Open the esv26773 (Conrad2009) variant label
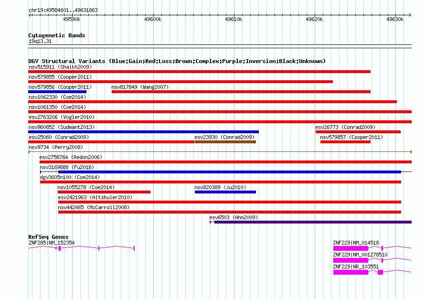The width and height of the screenshot is (425, 299). pyautogui.click(x=345, y=127)
